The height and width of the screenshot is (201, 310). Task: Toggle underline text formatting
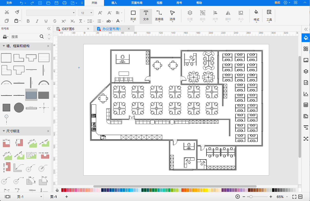pyautogui.click(x=46, y=21)
